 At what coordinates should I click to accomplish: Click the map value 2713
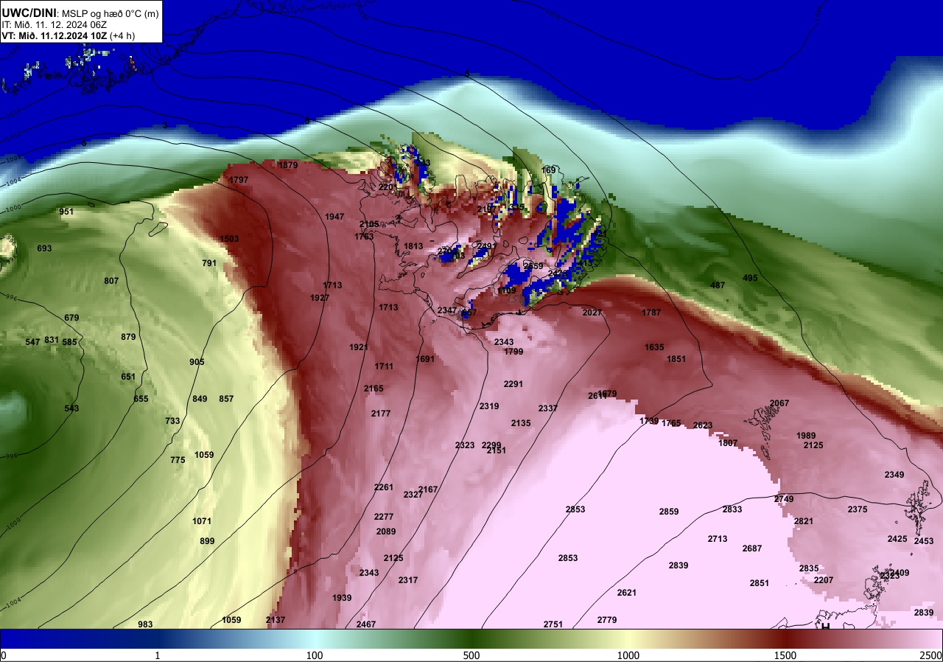point(718,539)
